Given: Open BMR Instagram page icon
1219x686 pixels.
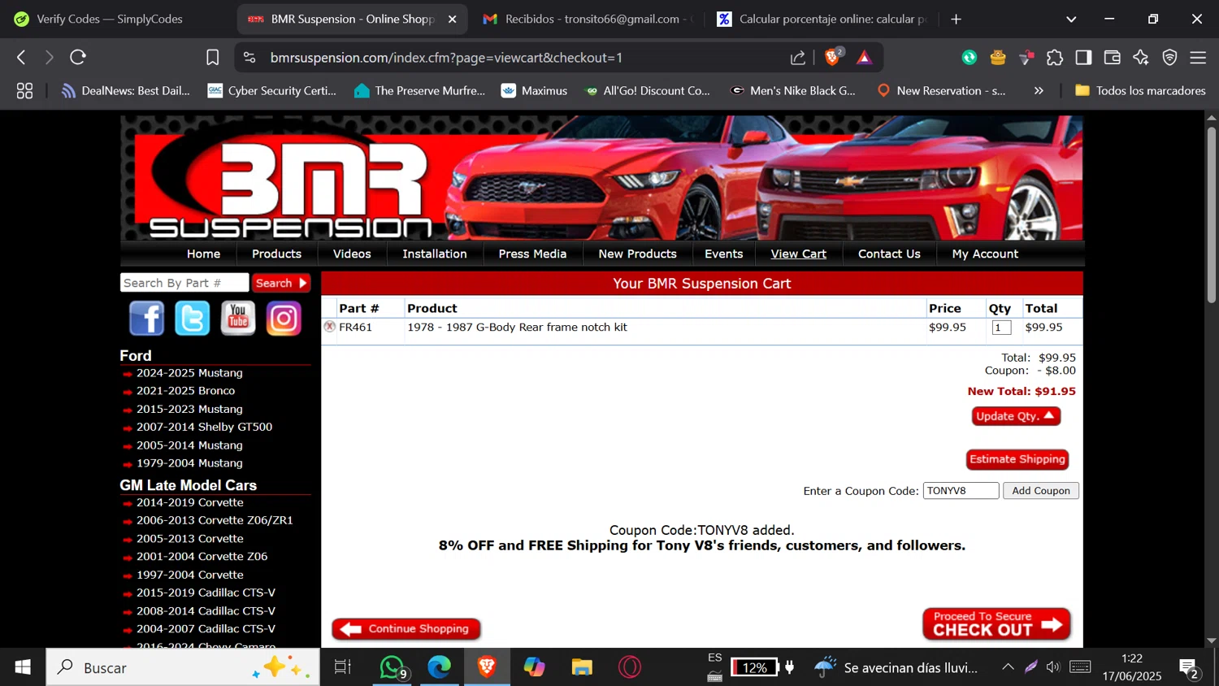Looking at the screenshot, I should point(284,318).
